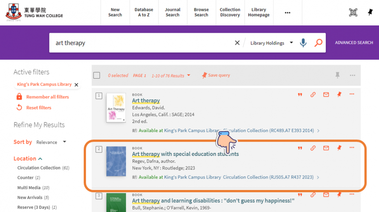
Task: Pin the special education students book
Action: click(339, 148)
